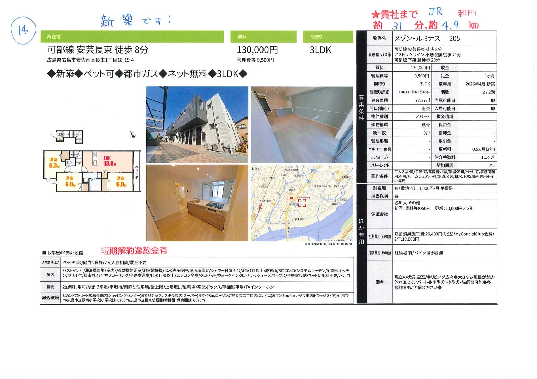
Task: Open the building exterior photo
Action: coord(197,125)
